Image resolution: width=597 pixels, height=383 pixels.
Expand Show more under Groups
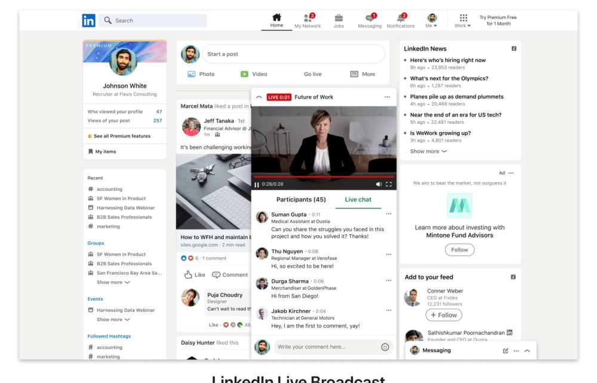pyautogui.click(x=113, y=283)
